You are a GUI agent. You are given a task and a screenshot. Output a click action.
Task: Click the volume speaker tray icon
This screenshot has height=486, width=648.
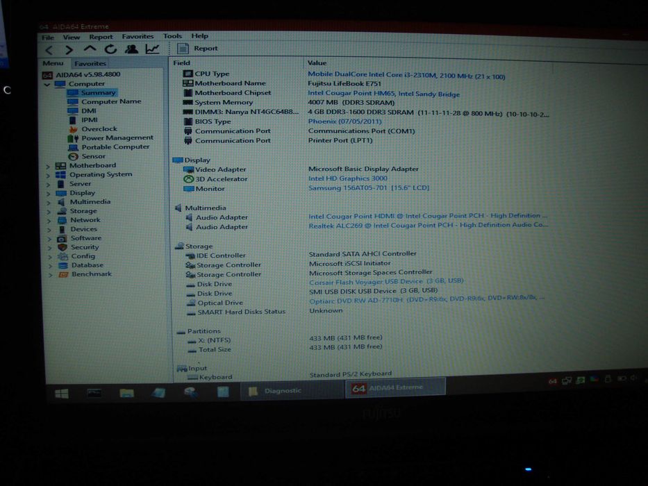[x=633, y=378]
